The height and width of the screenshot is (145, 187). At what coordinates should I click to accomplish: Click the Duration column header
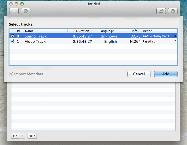click(80, 31)
